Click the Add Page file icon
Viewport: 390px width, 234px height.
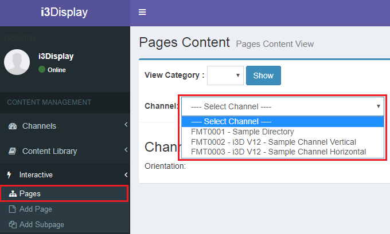click(x=12, y=209)
